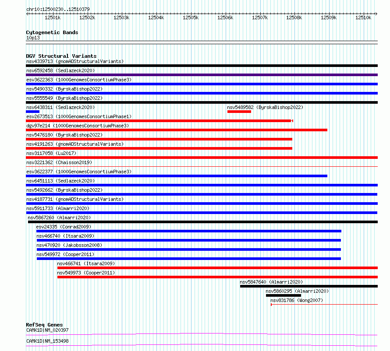Viewport: 390px width, 351px height.
Task: Click the thin red nsv831786 variant line
Action: pos(324,304)
